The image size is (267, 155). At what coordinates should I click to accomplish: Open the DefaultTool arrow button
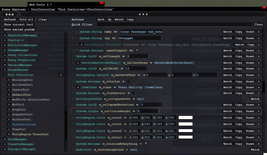tap(9, 95)
